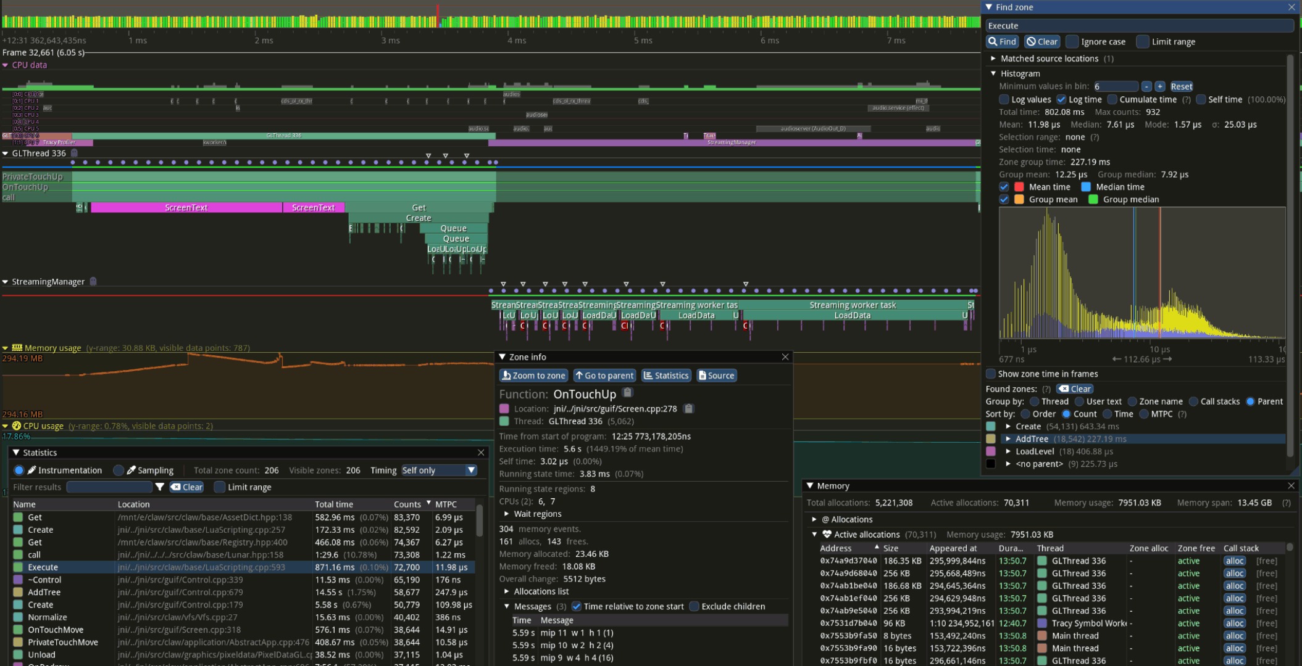Click the red Mean time color swatch
Viewport: 1302px width, 666px height.
[1019, 187]
